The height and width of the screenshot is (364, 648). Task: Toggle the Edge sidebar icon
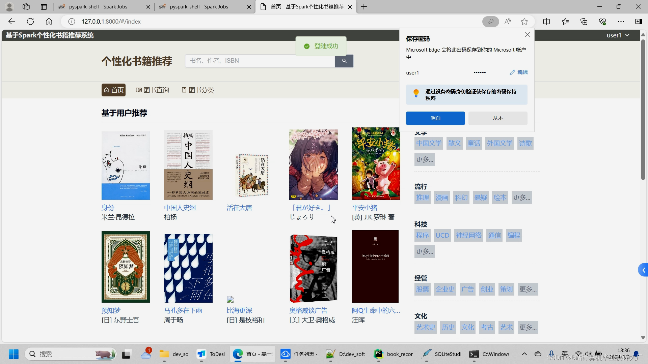pos(639,22)
